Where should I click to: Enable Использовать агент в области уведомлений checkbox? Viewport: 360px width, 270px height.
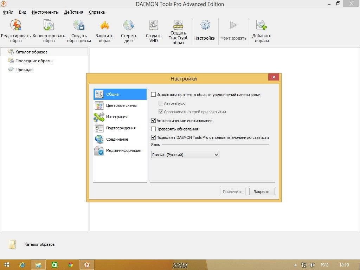(x=153, y=94)
